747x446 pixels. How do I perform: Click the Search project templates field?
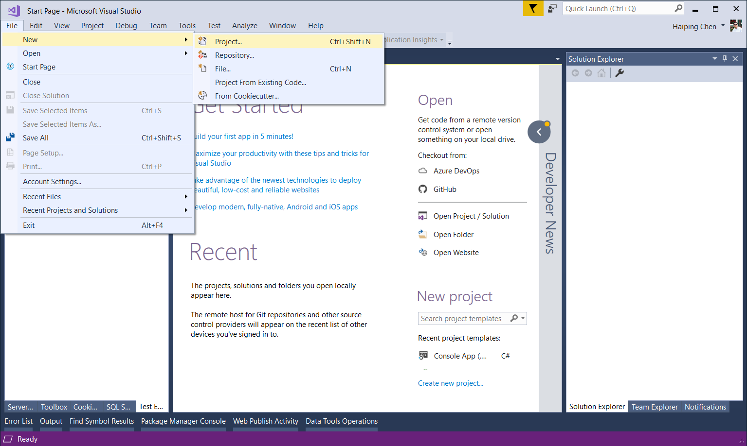coord(462,319)
